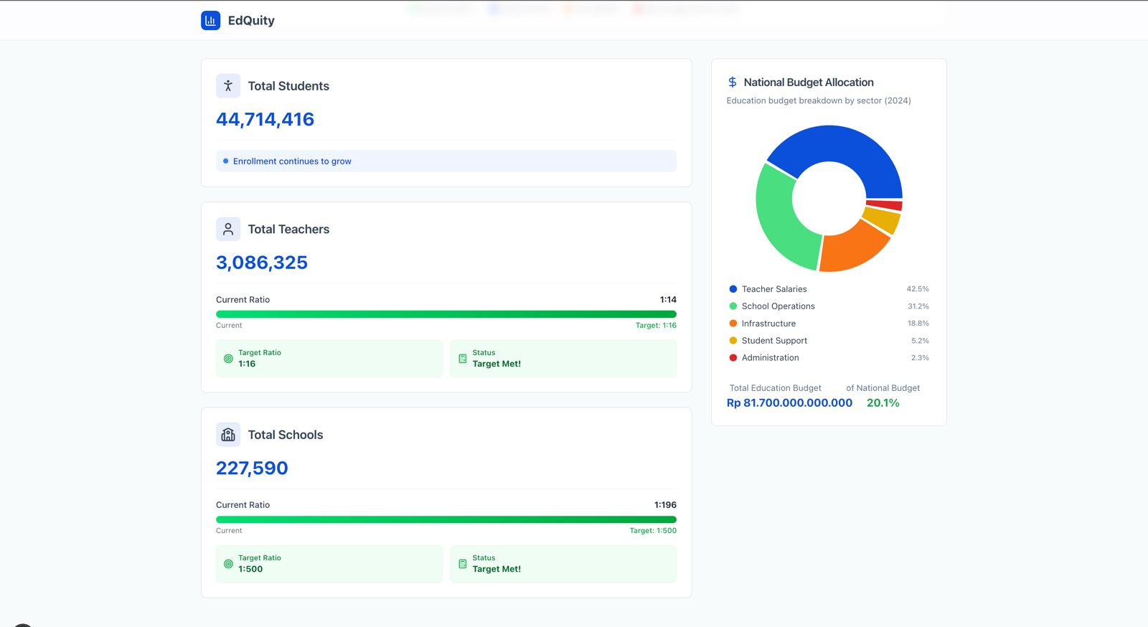Click the teacher Current Ratio progress bar
Image resolution: width=1148 pixels, height=627 pixels.
446,314
